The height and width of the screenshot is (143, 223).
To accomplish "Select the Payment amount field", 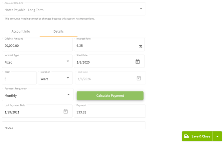I will click(x=110, y=112).
